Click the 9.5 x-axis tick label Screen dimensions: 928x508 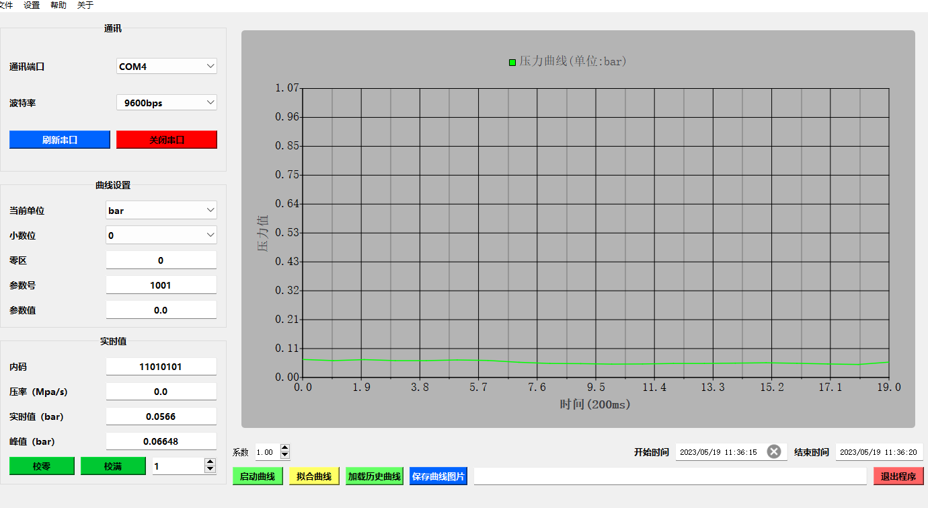[596, 387]
